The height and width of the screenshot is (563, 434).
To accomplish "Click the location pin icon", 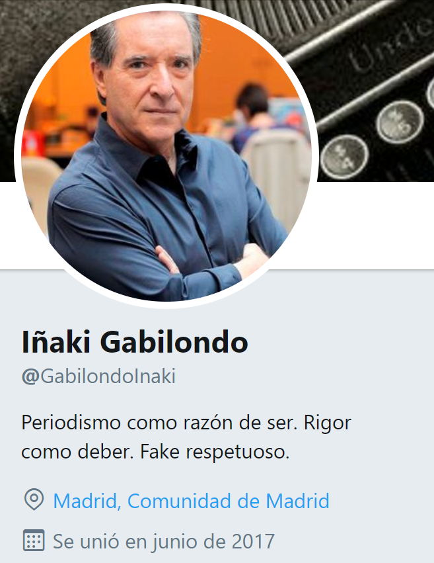I will pyautogui.click(x=34, y=499).
